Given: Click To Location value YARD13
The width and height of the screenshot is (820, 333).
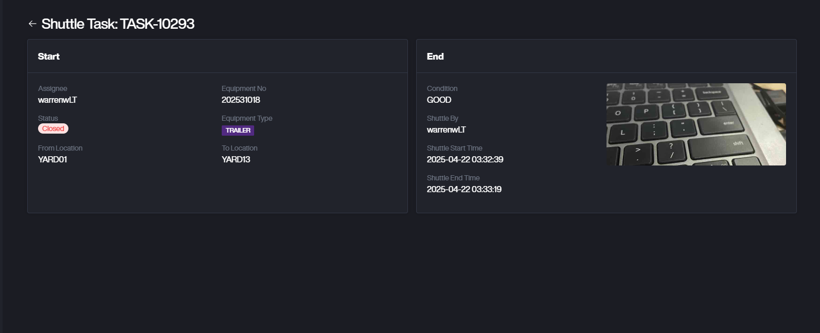Looking at the screenshot, I should pos(236,159).
